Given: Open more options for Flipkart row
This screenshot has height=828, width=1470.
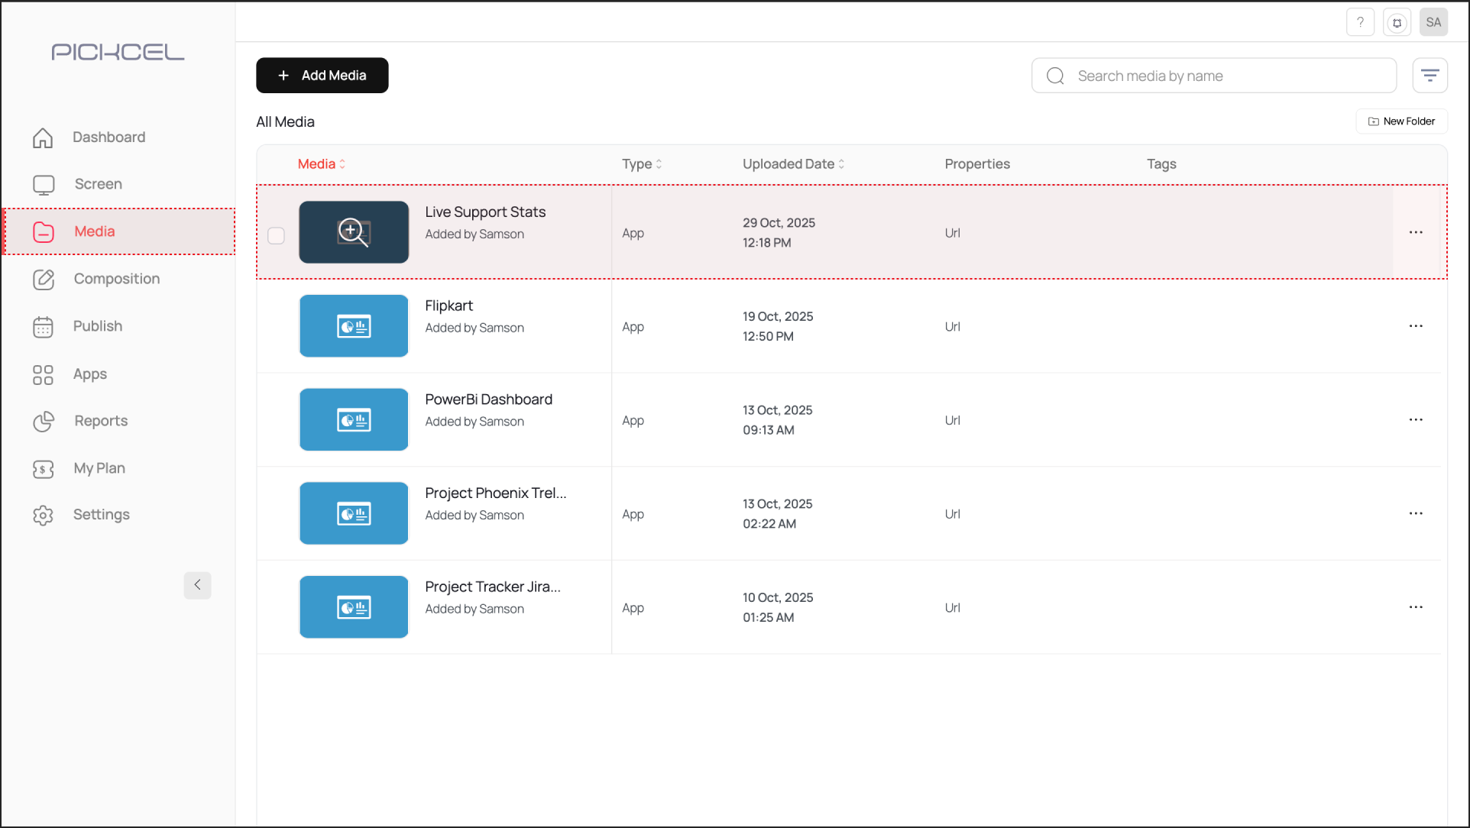Looking at the screenshot, I should (x=1415, y=326).
